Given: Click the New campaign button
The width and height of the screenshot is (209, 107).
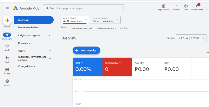Looking at the screenshot, I should pos(86,50).
